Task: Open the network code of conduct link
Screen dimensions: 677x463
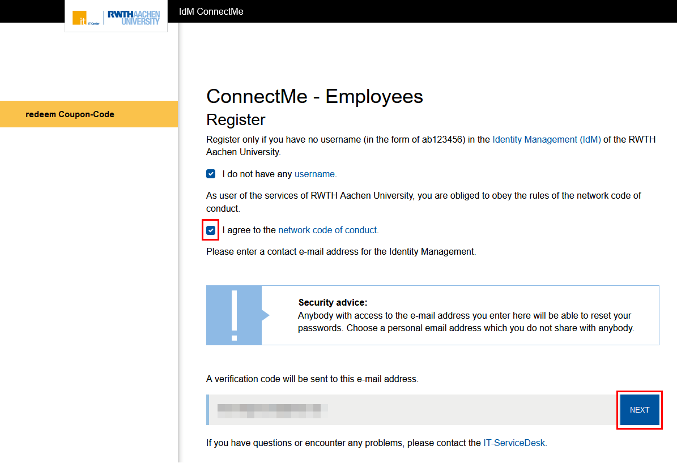Action: 327,230
